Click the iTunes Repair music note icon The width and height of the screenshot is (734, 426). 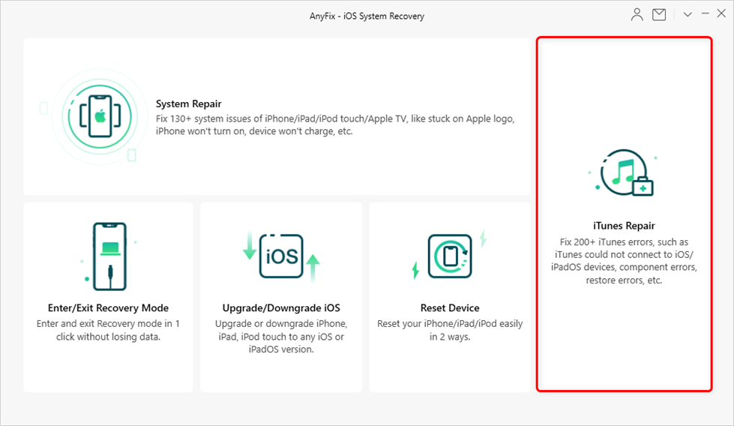click(624, 175)
